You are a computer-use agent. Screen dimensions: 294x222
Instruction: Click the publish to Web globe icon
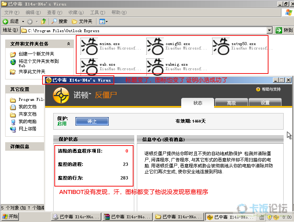point(13,62)
